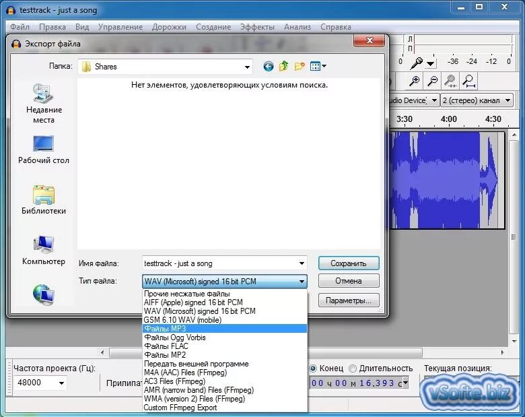Choose Файлы Ogg Vorbis format
Viewport: 525px width, 417px height.
tap(225, 338)
